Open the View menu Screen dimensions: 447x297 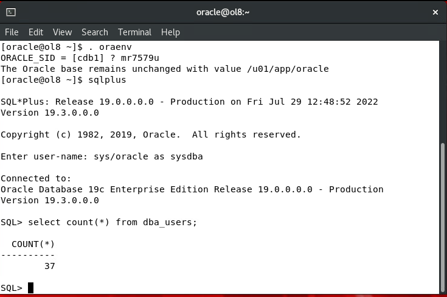(x=62, y=32)
